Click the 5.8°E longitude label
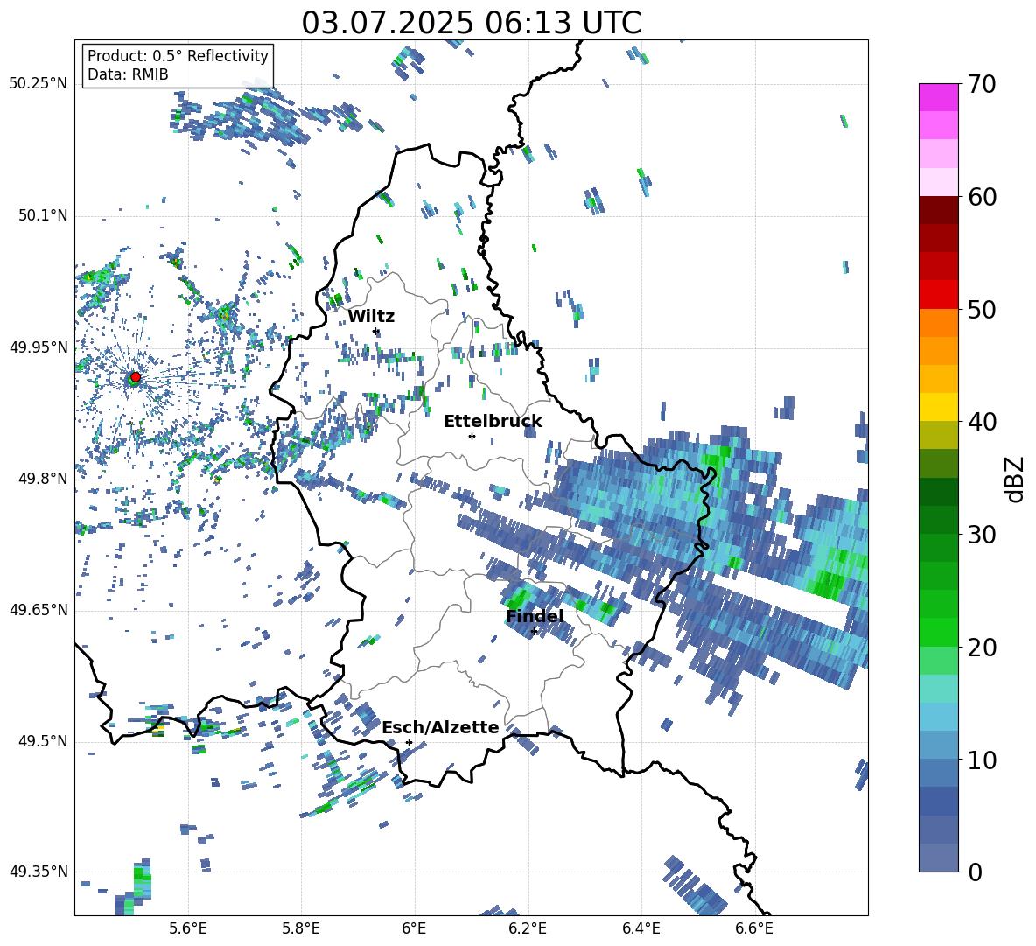 [x=301, y=928]
